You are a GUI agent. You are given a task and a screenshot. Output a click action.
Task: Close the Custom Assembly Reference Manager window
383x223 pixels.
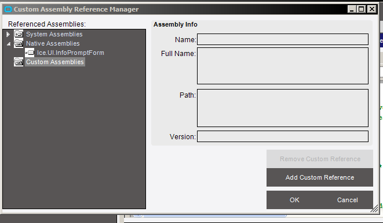tap(371, 9)
